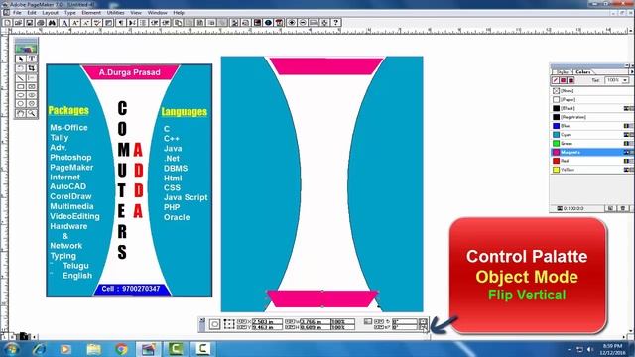Select the Polygon Frame tool

point(32,104)
